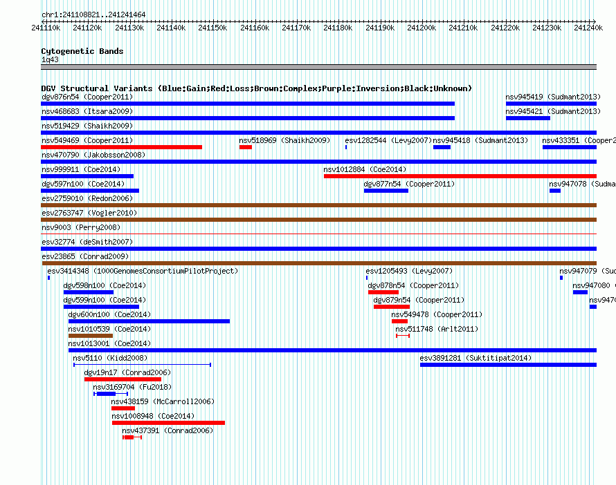Viewport: 616px width, 485px height.
Task: Select the gray 1q43 cytogenetic band
Action: click(x=318, y=67)
